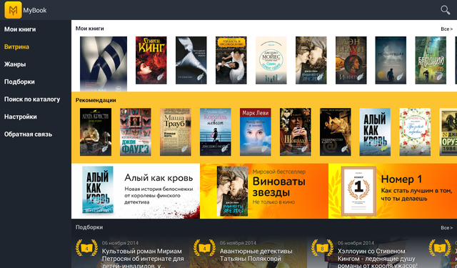This screenshot has width=457, height=268.
Task: Open the search magnifier icon
Action: point(445,10)
